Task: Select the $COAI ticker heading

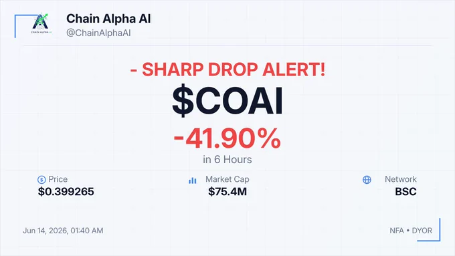Action: (227, 101)
